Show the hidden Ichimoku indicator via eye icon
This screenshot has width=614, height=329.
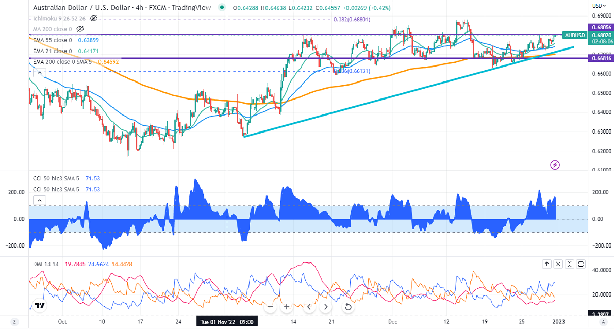tap(94, 18)
